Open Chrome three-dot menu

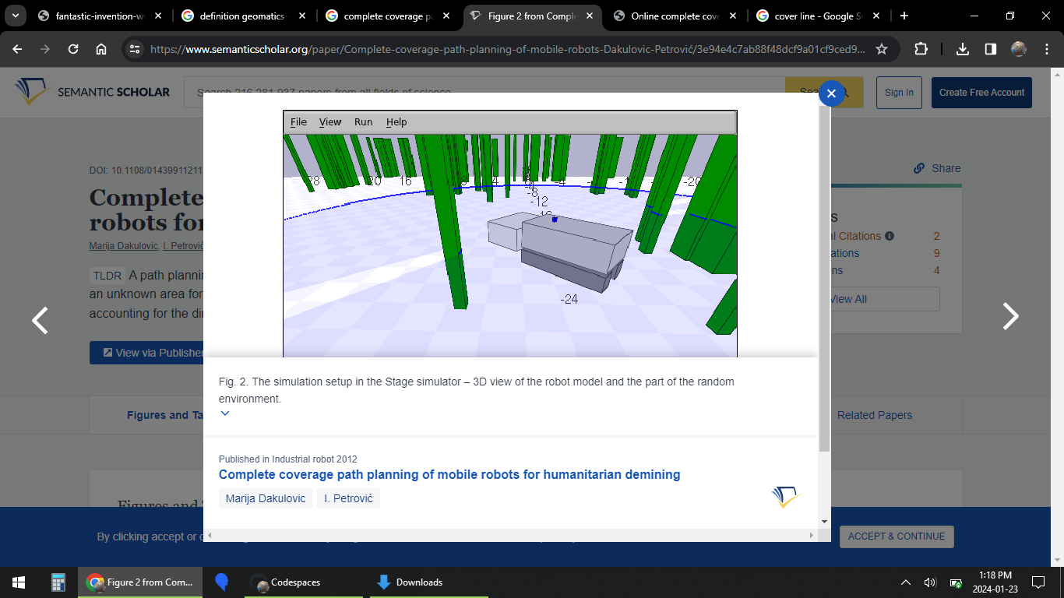coord(1046,49)
